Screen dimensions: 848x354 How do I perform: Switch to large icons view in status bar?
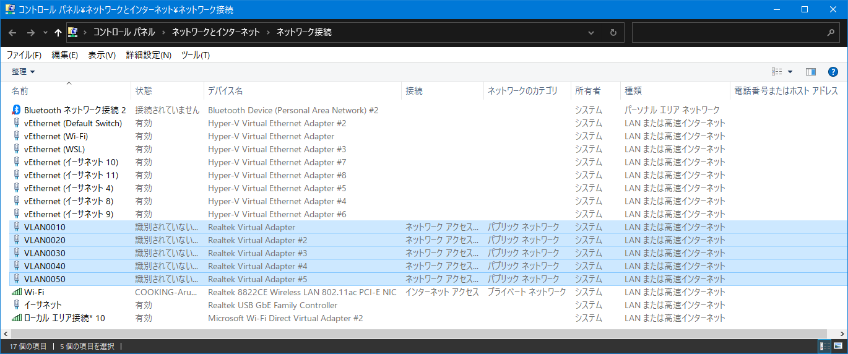click(x=838, y=347)
